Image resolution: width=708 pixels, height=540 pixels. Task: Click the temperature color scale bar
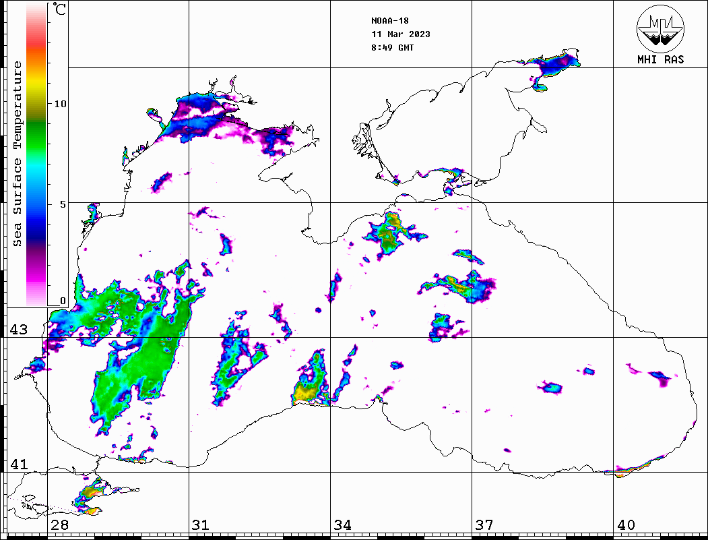pos(36,154)
